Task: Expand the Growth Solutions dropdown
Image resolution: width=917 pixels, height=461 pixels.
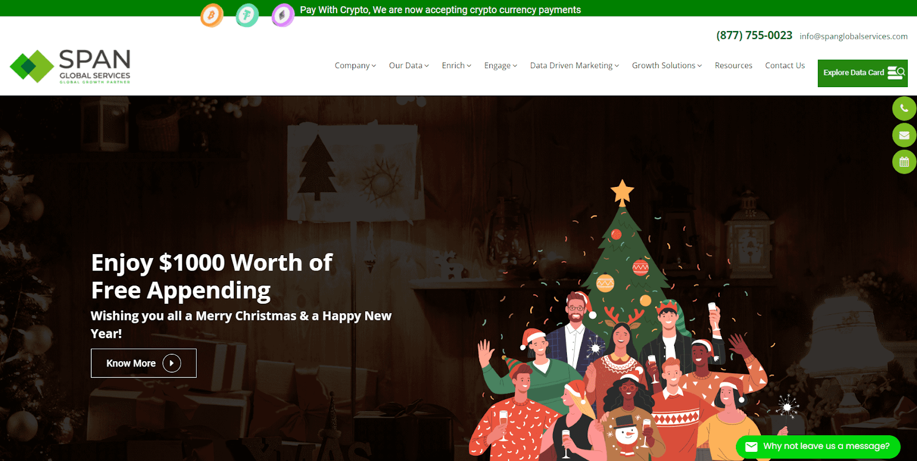Action: pyautogui.click(x=667, y=65)
